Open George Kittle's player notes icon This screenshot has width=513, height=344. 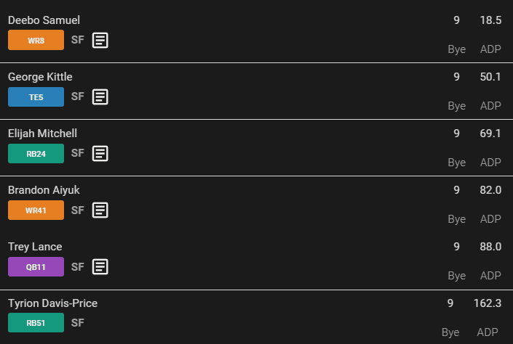click(x=100, y=97)
